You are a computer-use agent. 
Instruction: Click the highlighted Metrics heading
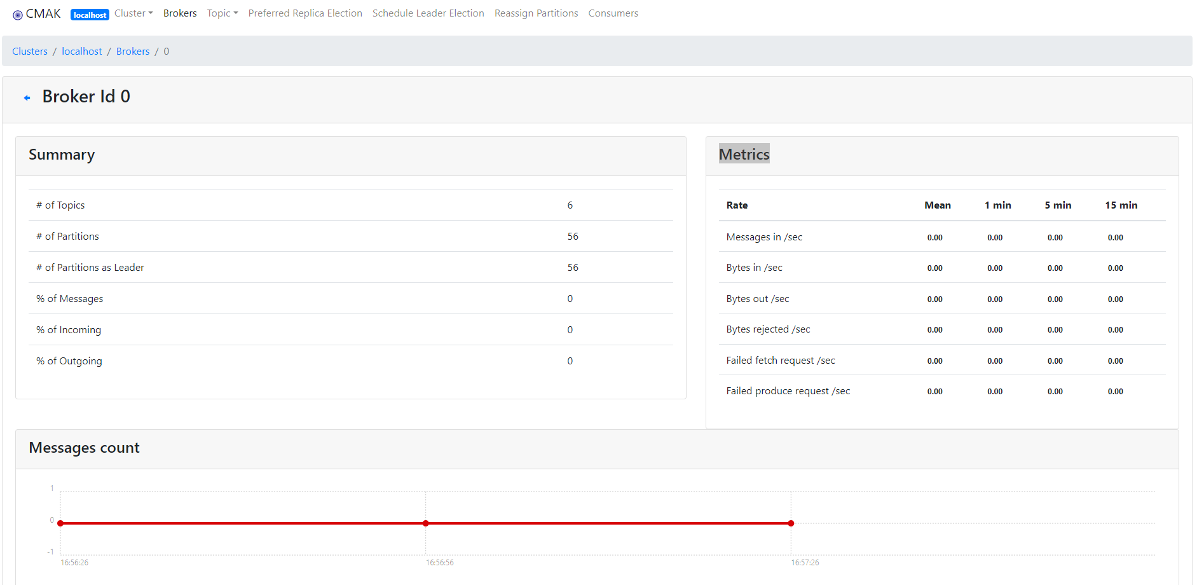(x=744, y=154)
